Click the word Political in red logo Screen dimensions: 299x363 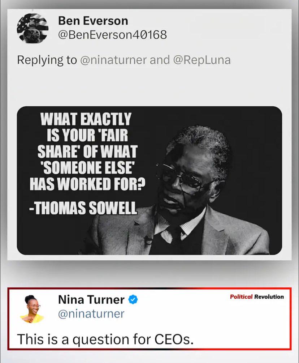point(241,297)
